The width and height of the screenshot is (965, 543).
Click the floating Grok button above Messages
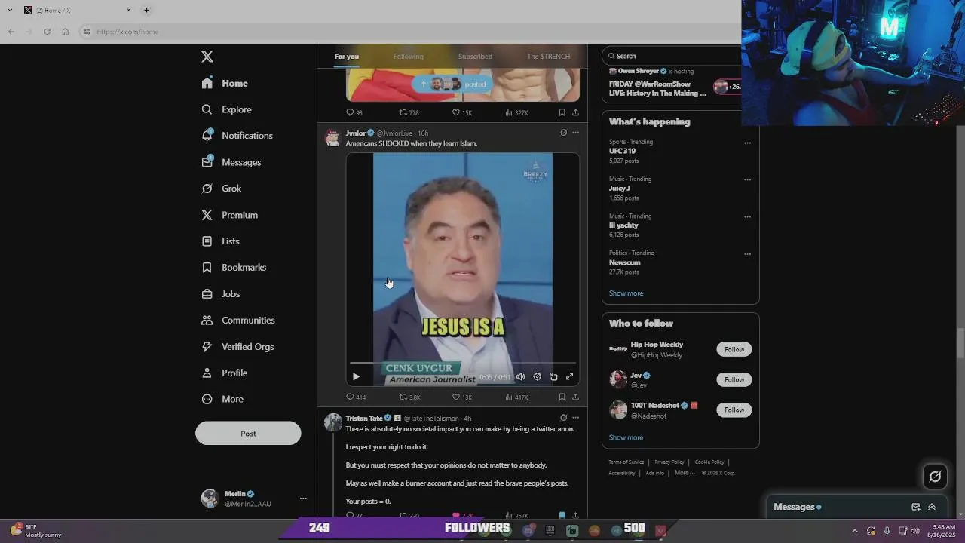[x=935, y=476]
